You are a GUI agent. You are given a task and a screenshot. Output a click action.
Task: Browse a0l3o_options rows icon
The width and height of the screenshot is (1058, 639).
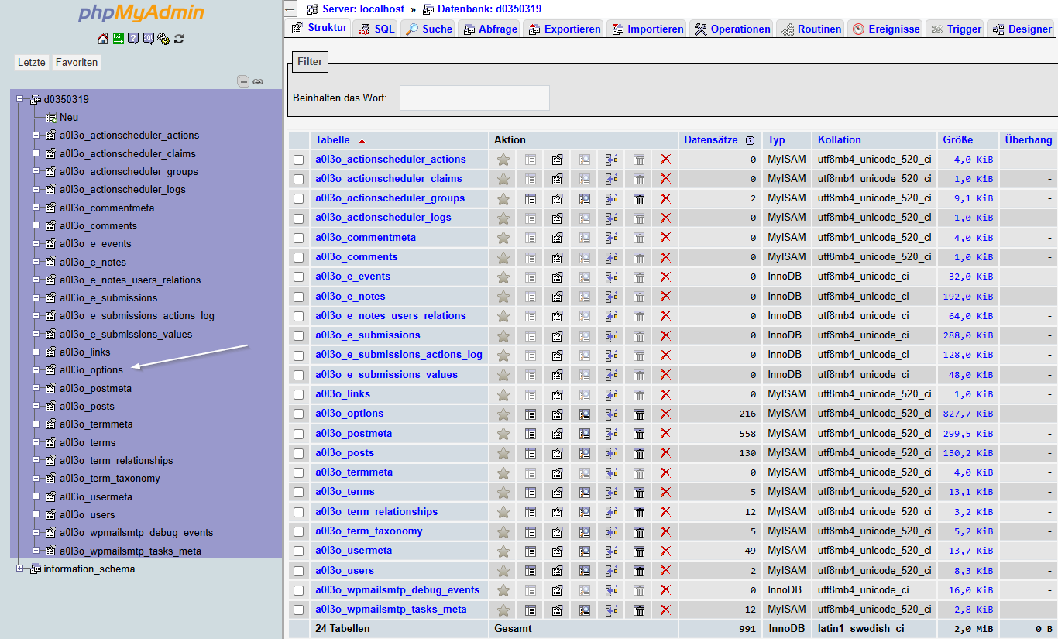tap(531, 414)
